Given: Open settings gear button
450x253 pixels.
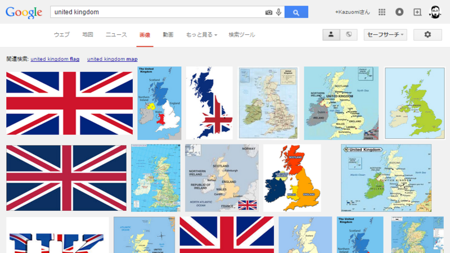Looking at the screenshot, I should point(427,35).
